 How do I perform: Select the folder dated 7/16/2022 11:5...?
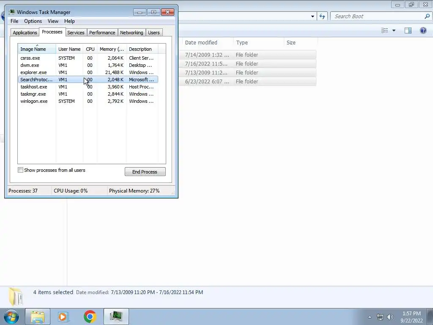click(247, 63)
